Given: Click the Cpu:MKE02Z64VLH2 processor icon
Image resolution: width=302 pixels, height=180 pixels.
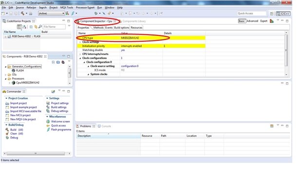Looking at the screenshot, I should [x=13, y=83].
